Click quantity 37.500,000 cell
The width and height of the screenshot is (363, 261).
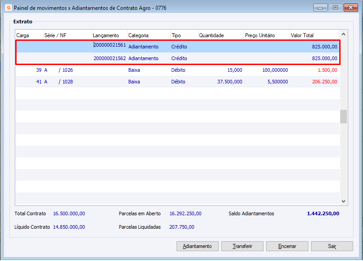229,82
